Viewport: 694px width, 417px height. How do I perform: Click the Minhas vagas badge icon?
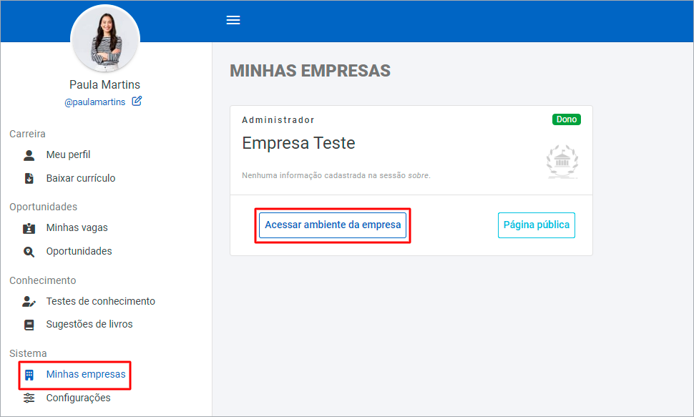(29, 228)
